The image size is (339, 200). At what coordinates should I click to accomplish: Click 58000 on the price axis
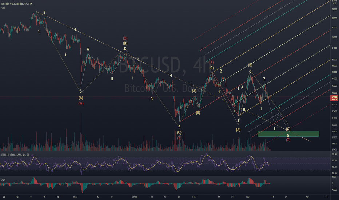335,37
